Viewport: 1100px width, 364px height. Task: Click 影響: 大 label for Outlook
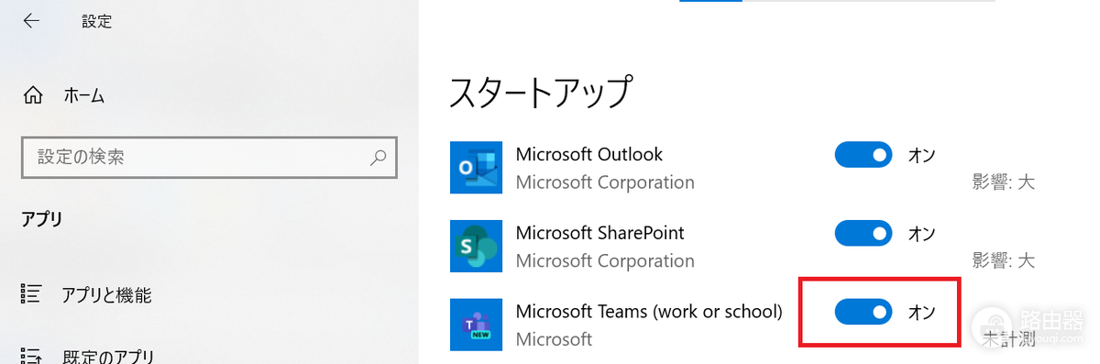click(1003, 182)
